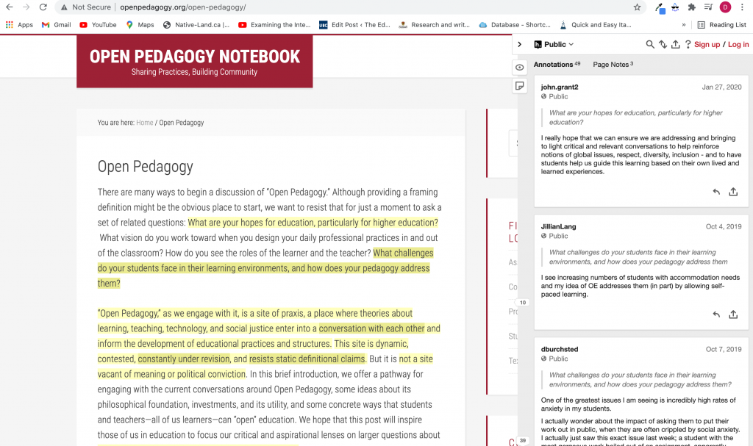Click highlight 'conversation with each other'
This screenshot has width=753, height=446.
[x=371, y=328]
